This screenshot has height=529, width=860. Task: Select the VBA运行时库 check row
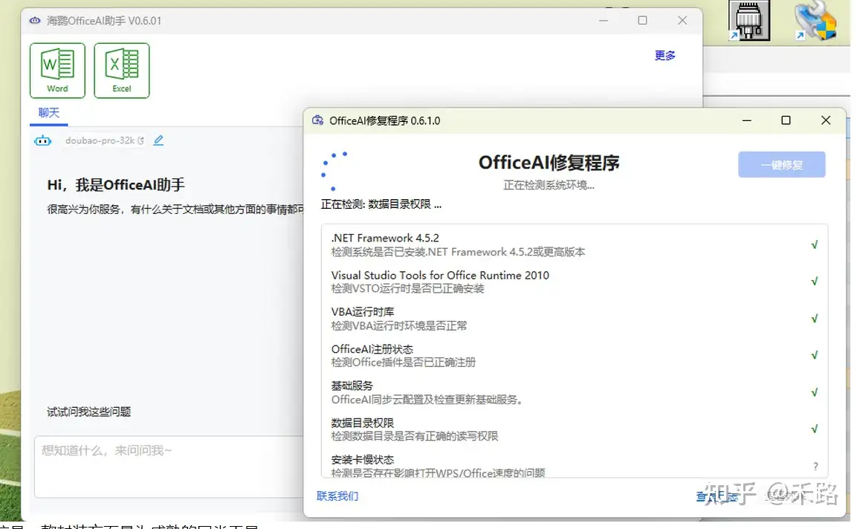575,319
